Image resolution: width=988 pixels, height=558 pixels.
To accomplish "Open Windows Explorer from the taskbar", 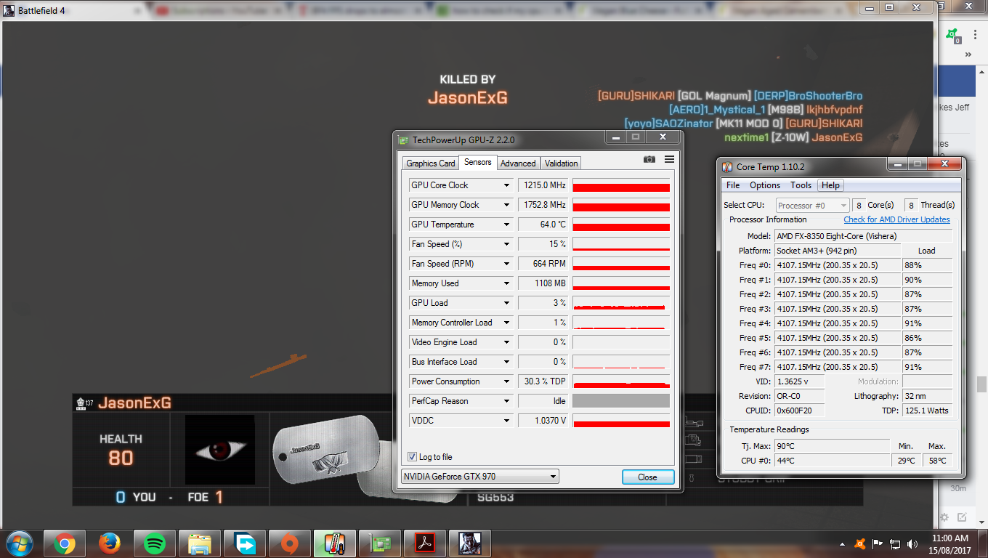I will (x=199, y=543).
